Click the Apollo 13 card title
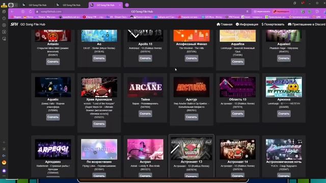The height and width of the screenshot is (183, 326). click(x=145, y=44)
